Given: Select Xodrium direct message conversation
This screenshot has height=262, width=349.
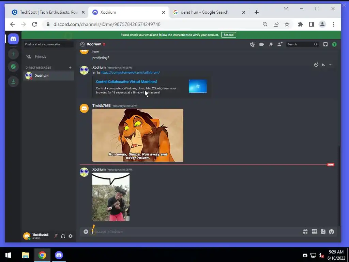Looking at the screenshot, I should [x=48, y=75].
